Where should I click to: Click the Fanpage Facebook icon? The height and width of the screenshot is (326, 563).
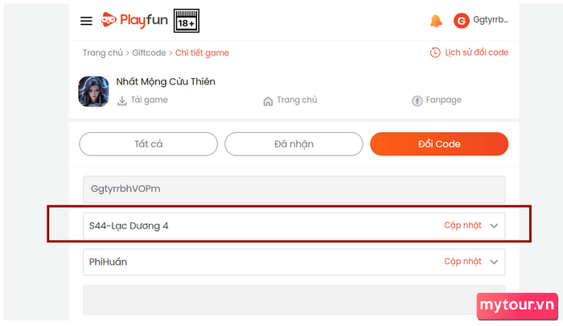point(417,101)
